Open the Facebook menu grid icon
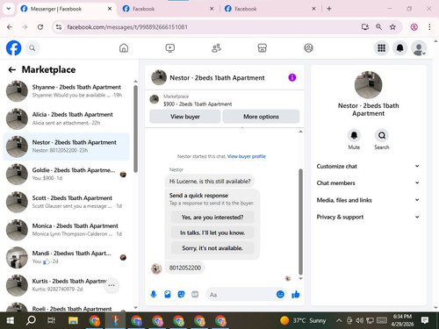439x329 pixels. 381,48
